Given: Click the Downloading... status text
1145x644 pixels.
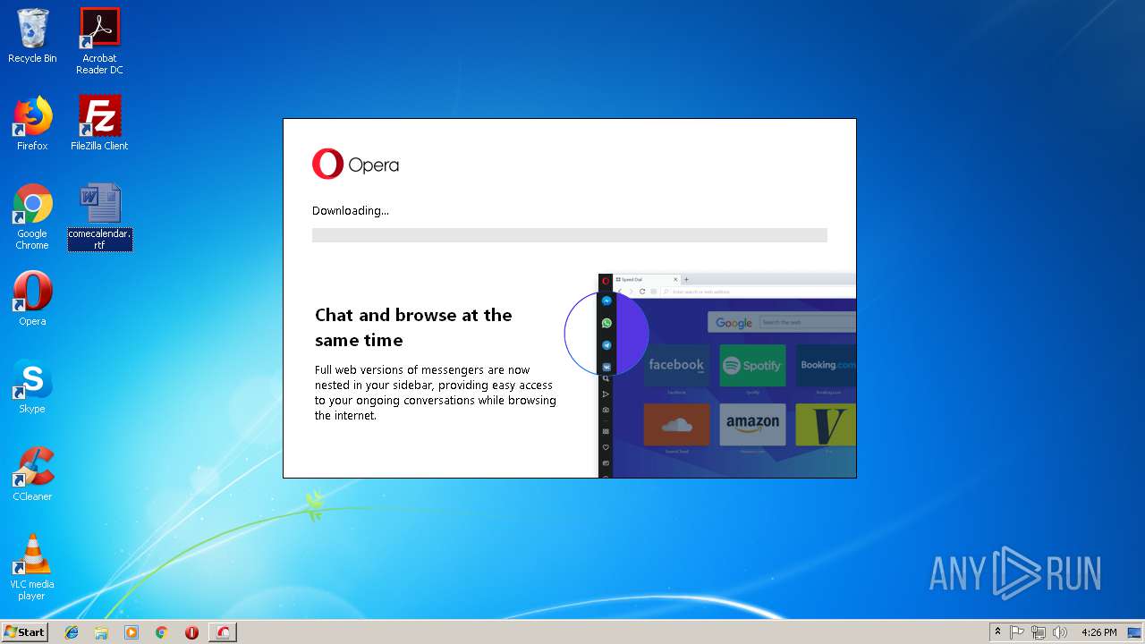Looking at the screenshot, I should [x=351, y=211].
